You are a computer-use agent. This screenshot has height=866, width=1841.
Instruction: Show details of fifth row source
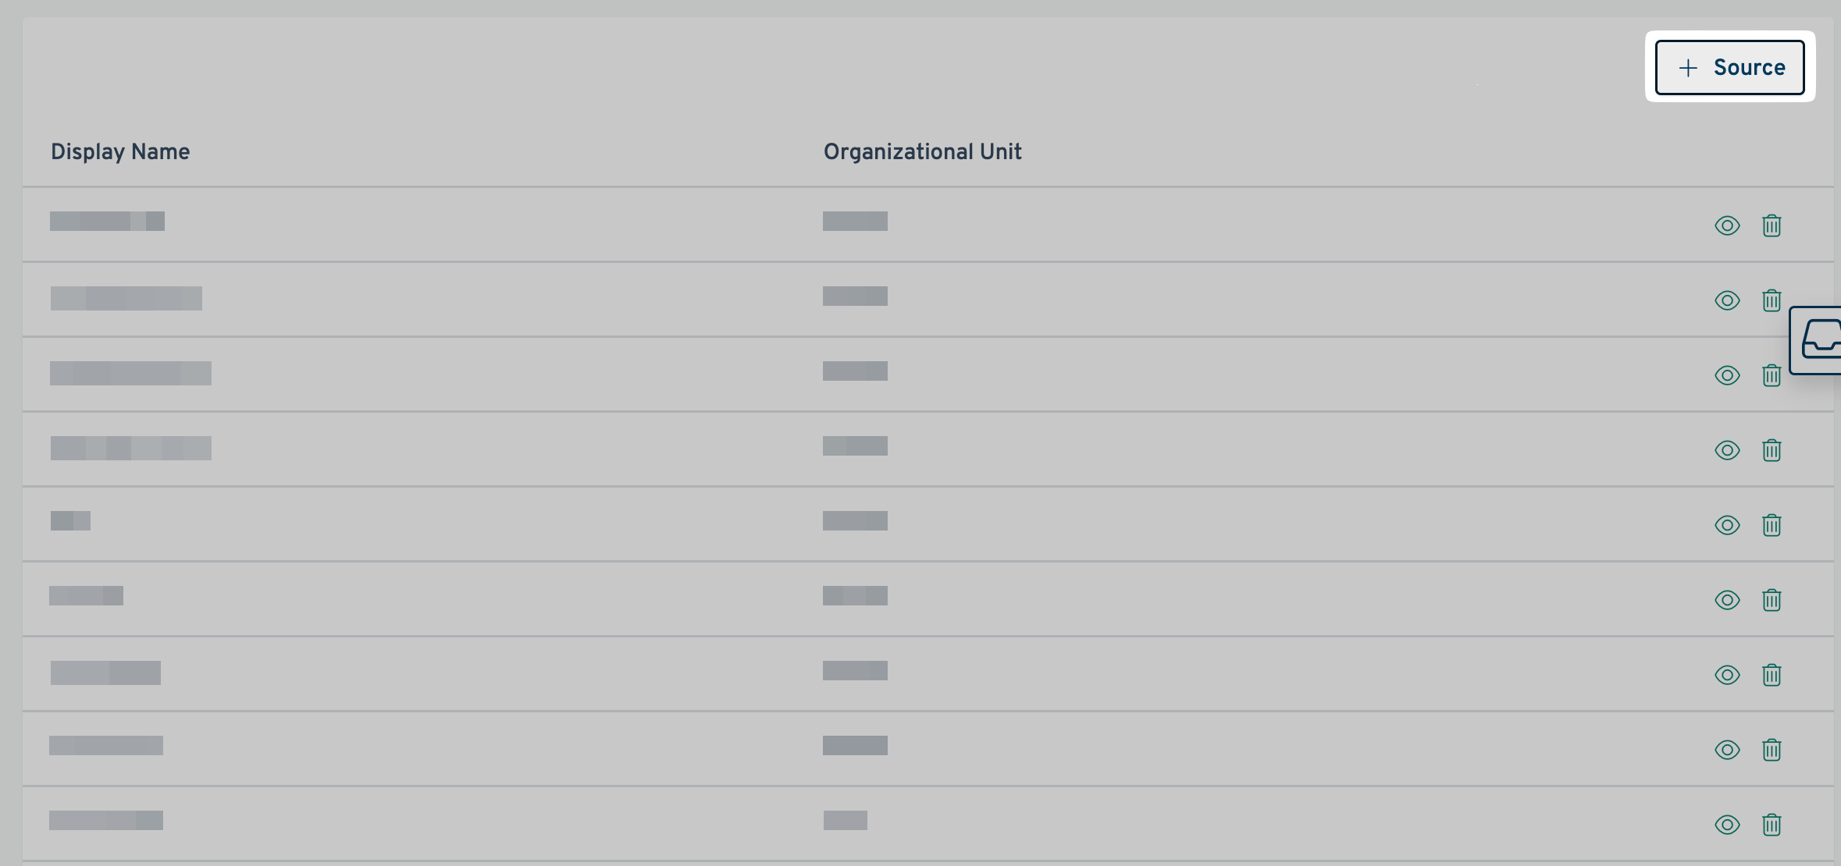point(1727,525)
